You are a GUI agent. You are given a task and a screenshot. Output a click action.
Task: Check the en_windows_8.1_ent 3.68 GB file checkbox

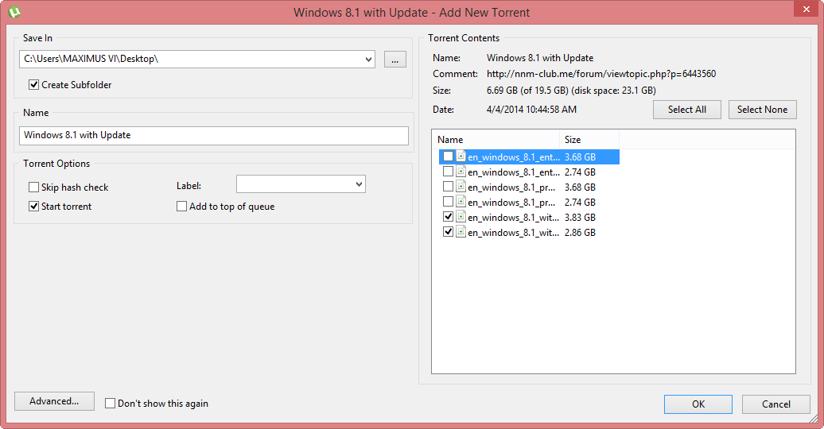point(448,156)
